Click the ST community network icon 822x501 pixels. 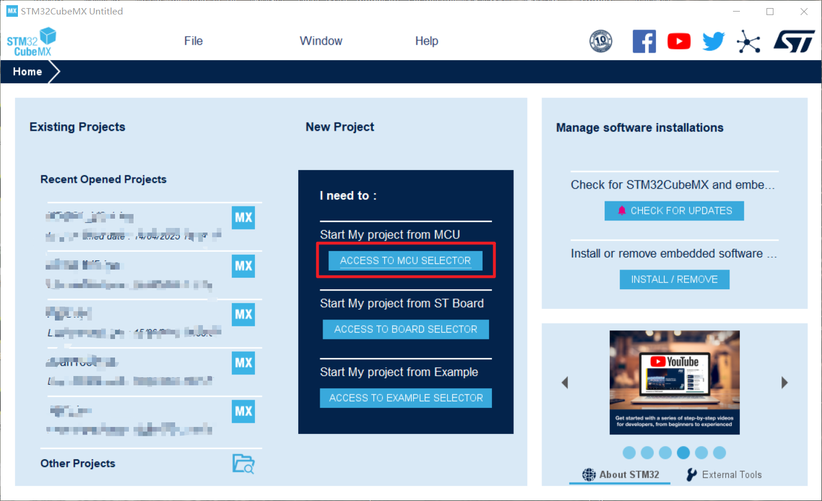tap(749, 41)
